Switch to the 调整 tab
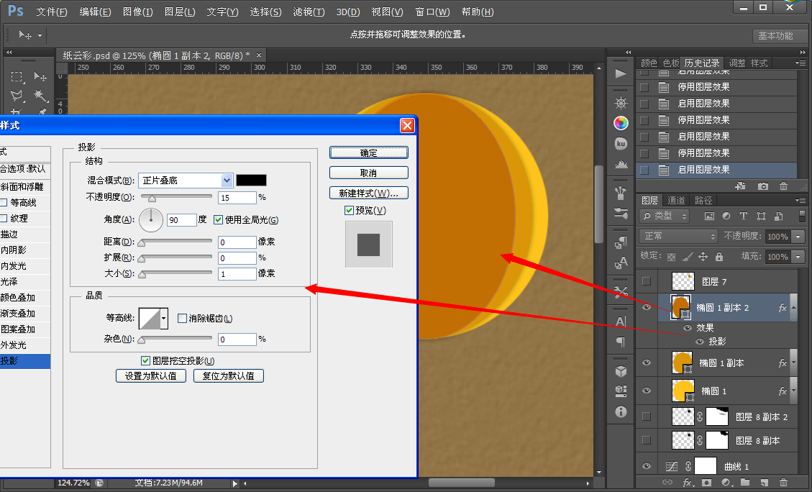This screenshot has height=492, width=812. tap(737, 63)
